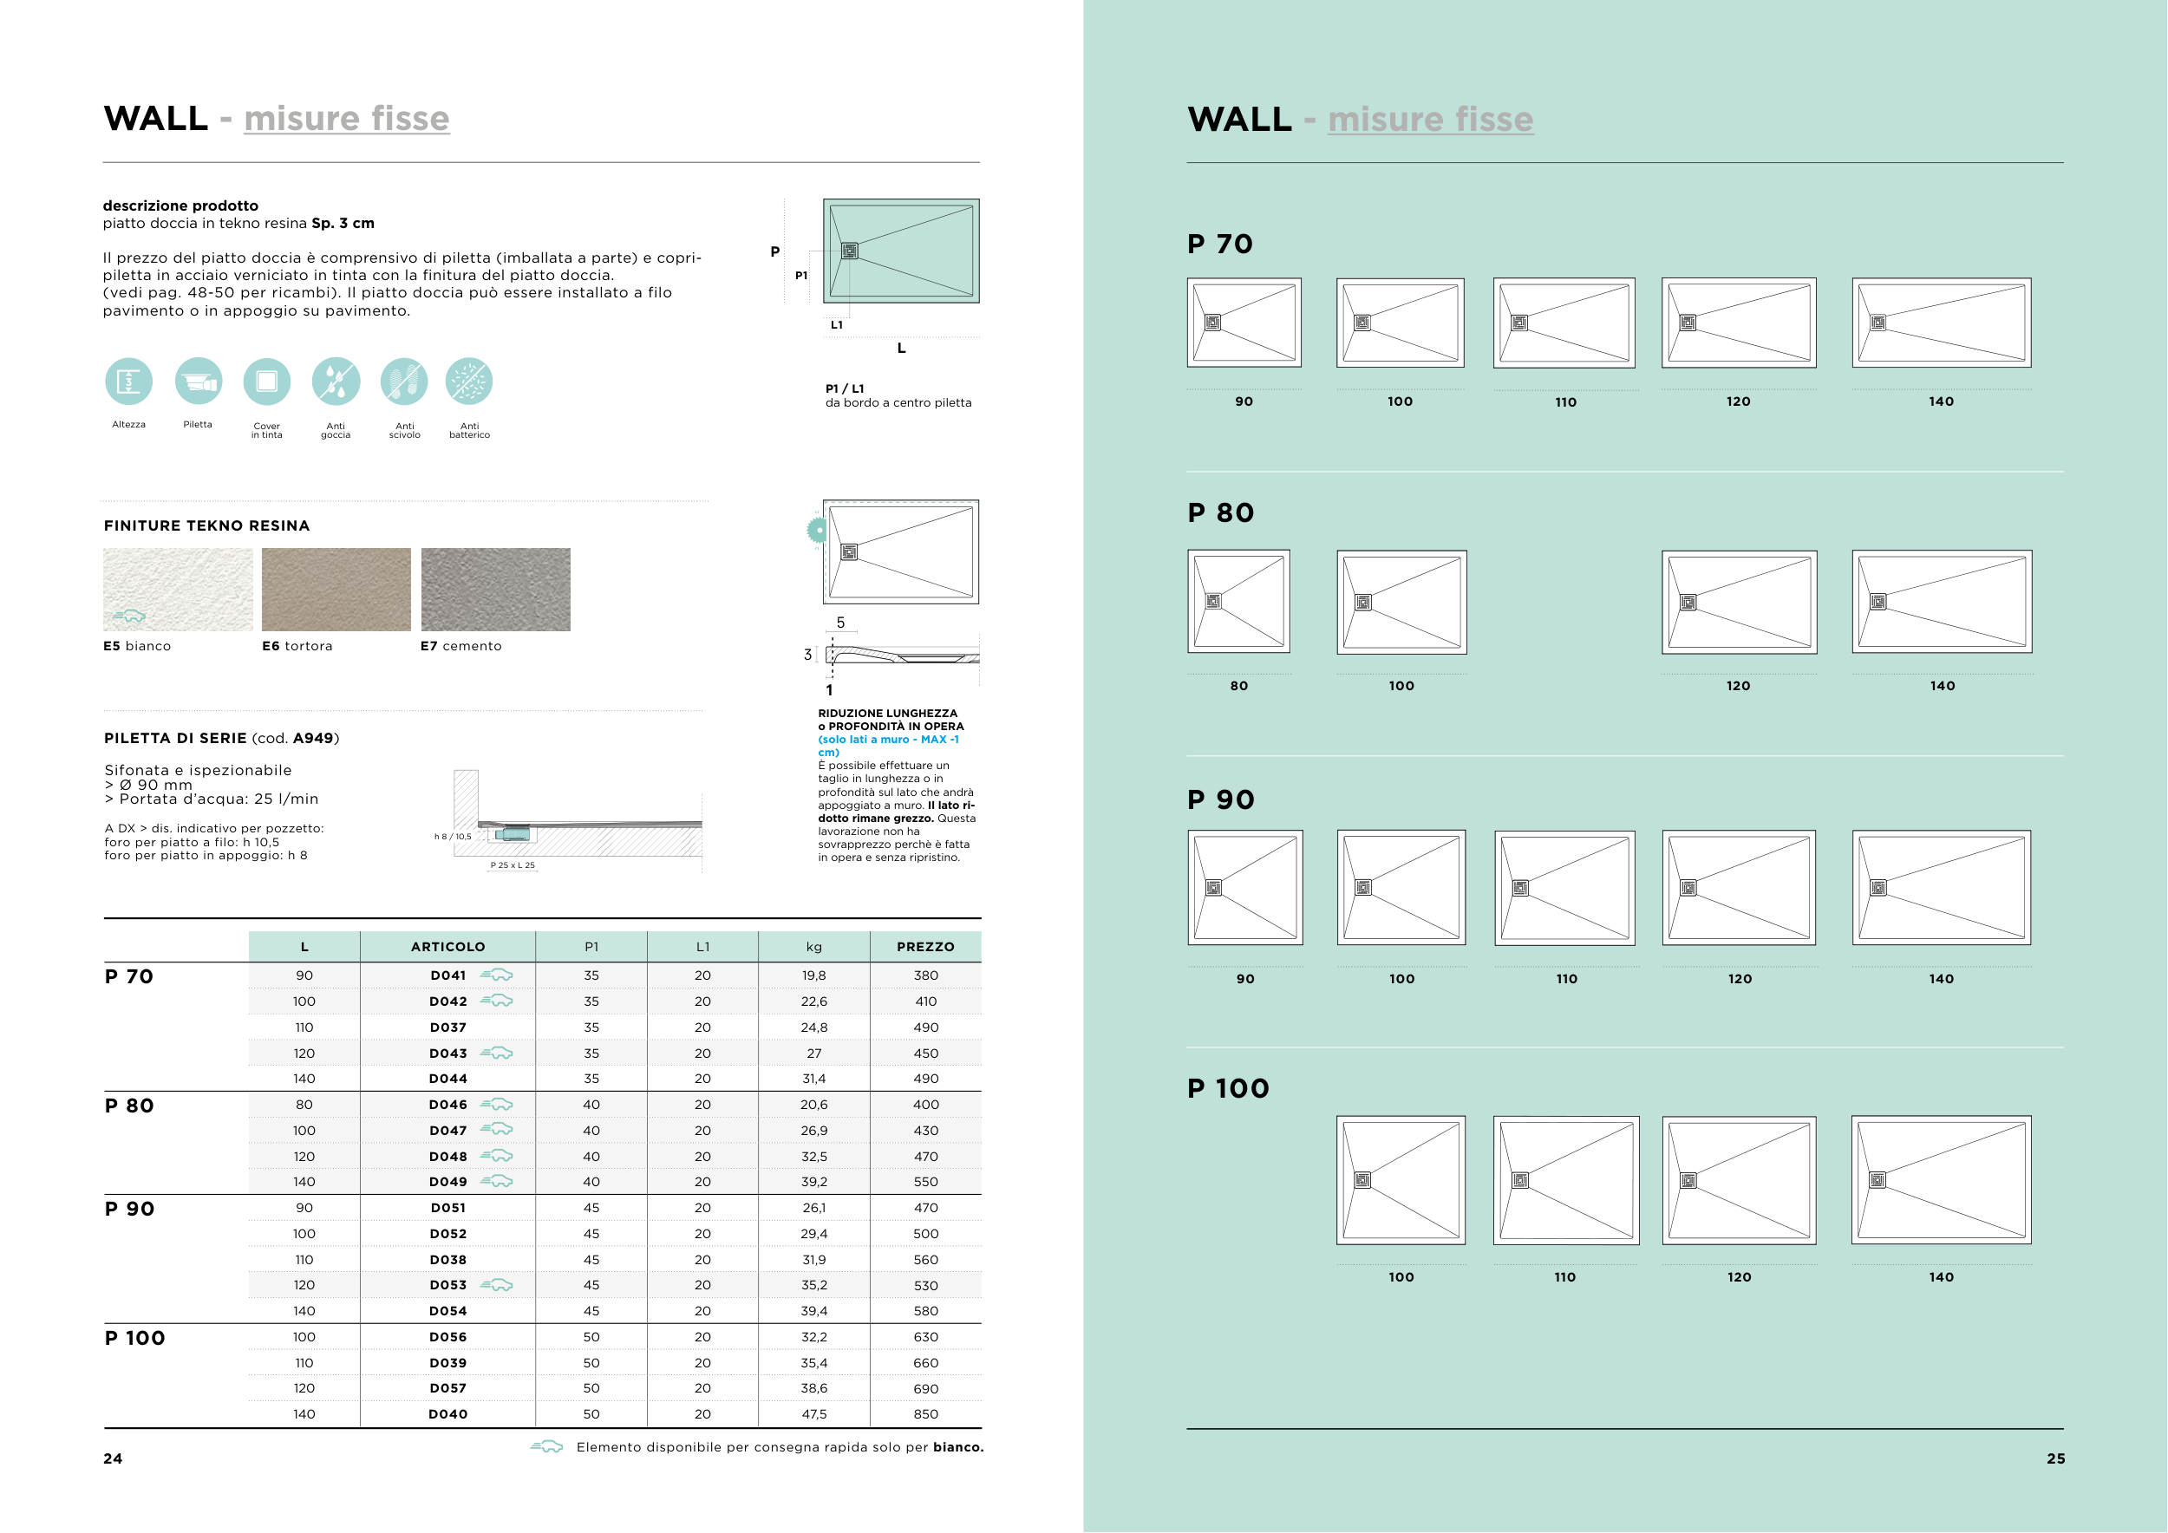Viewport: 2168px width, 1533px height.
Task: Click the ARTICOLO column header
Action: click(447, 947)
